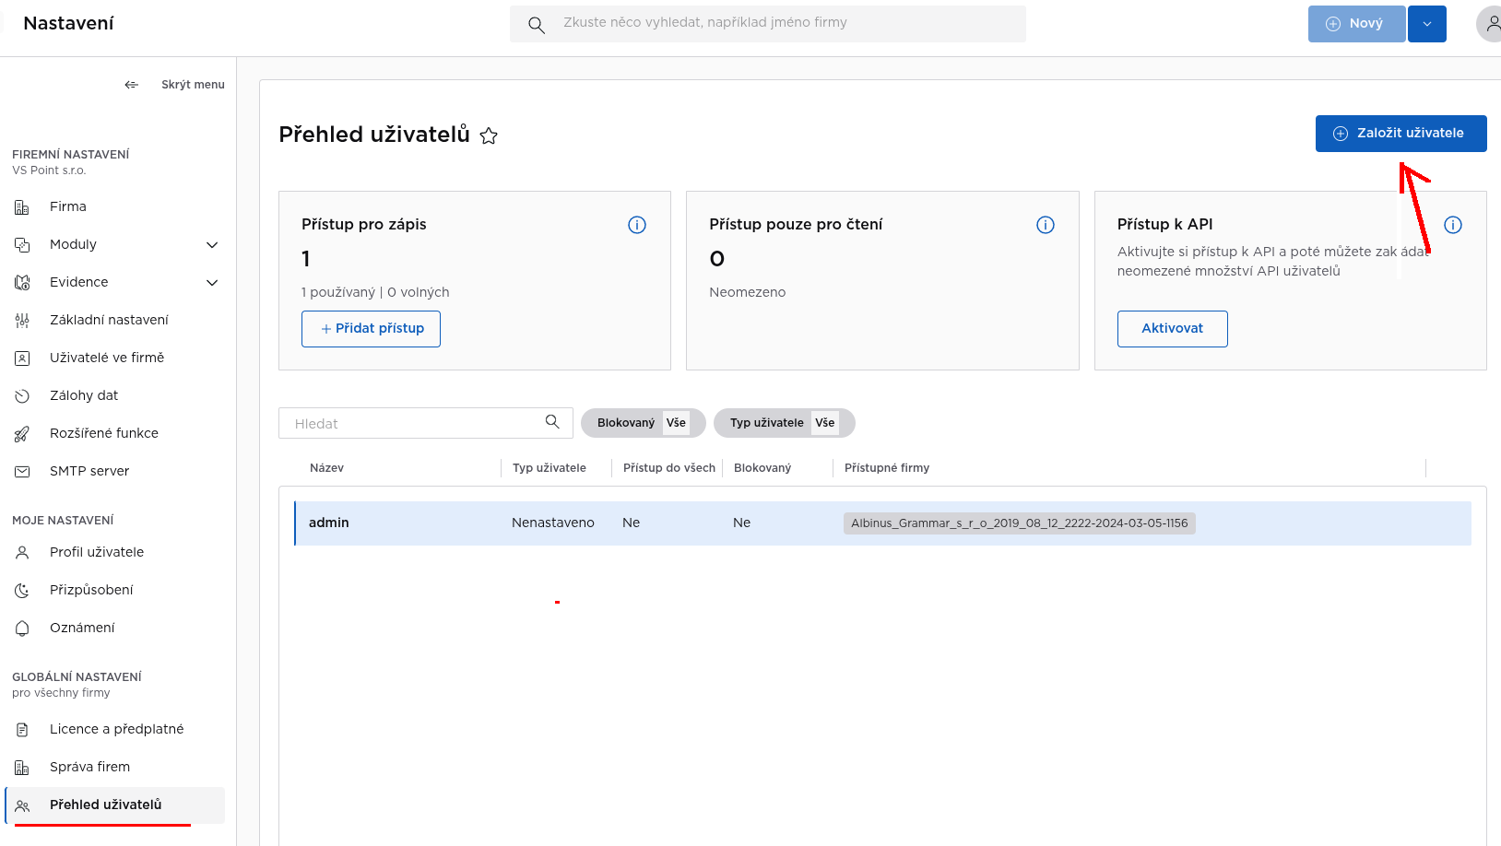
Task: Click the magnifier icon in Hledat field
Action: click(552, 422)
